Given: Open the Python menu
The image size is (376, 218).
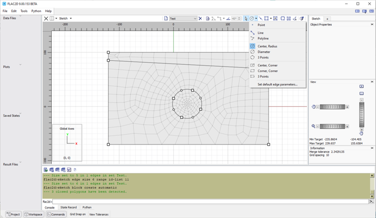Looking at the screenshot, I should click(36, 11).
